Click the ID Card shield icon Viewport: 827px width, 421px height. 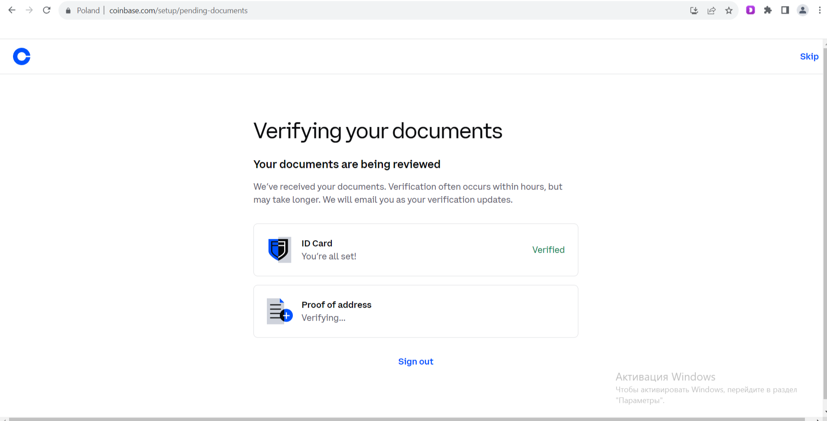tap(279, 250)
